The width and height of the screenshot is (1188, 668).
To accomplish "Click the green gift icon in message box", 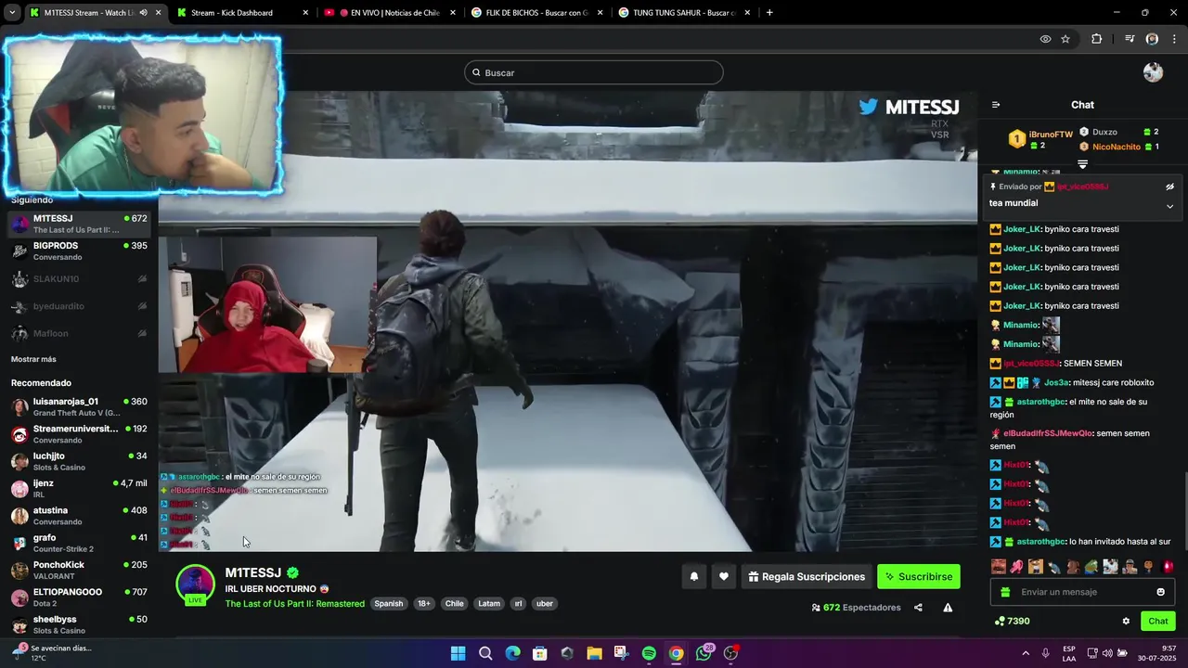I will 1004,592.
